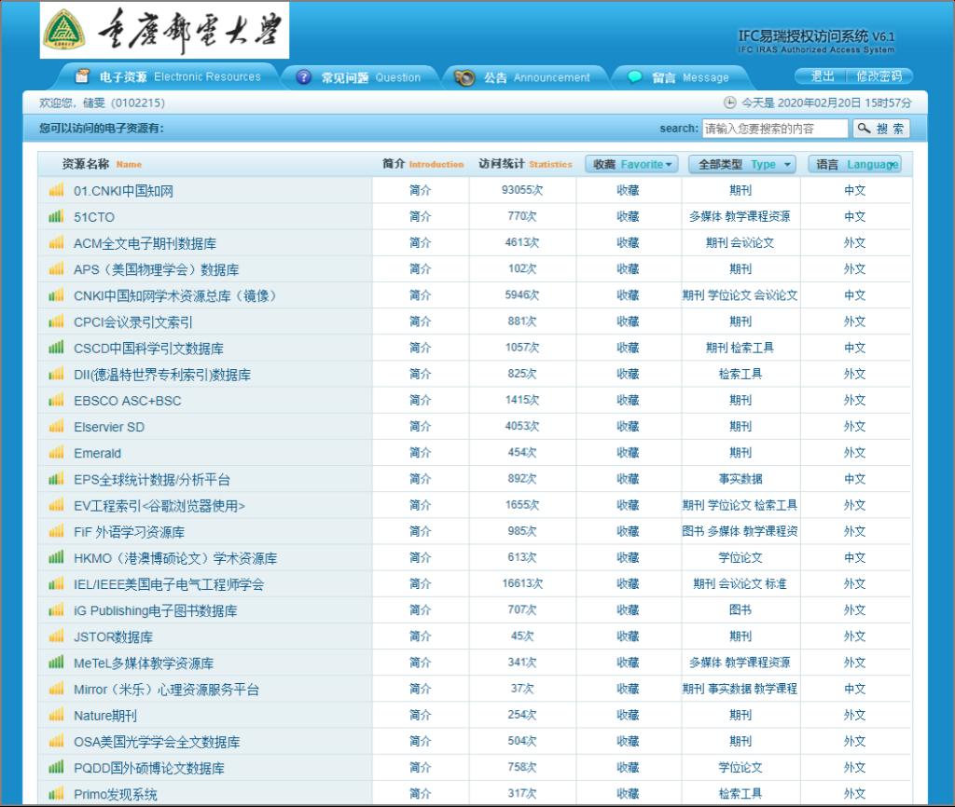This screenshot has width=955, height=807.
Task: Open the 常见问题 Question tab
Action: pyautogui.click(x=360, y=77)
